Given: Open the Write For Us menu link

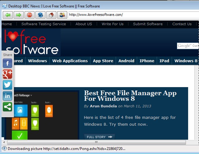Looking at the screenshot, I should pos(113,24).
